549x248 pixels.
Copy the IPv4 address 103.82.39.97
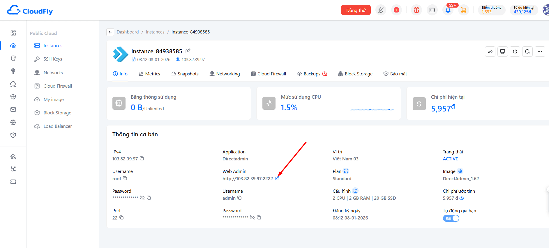pos(142,159)
